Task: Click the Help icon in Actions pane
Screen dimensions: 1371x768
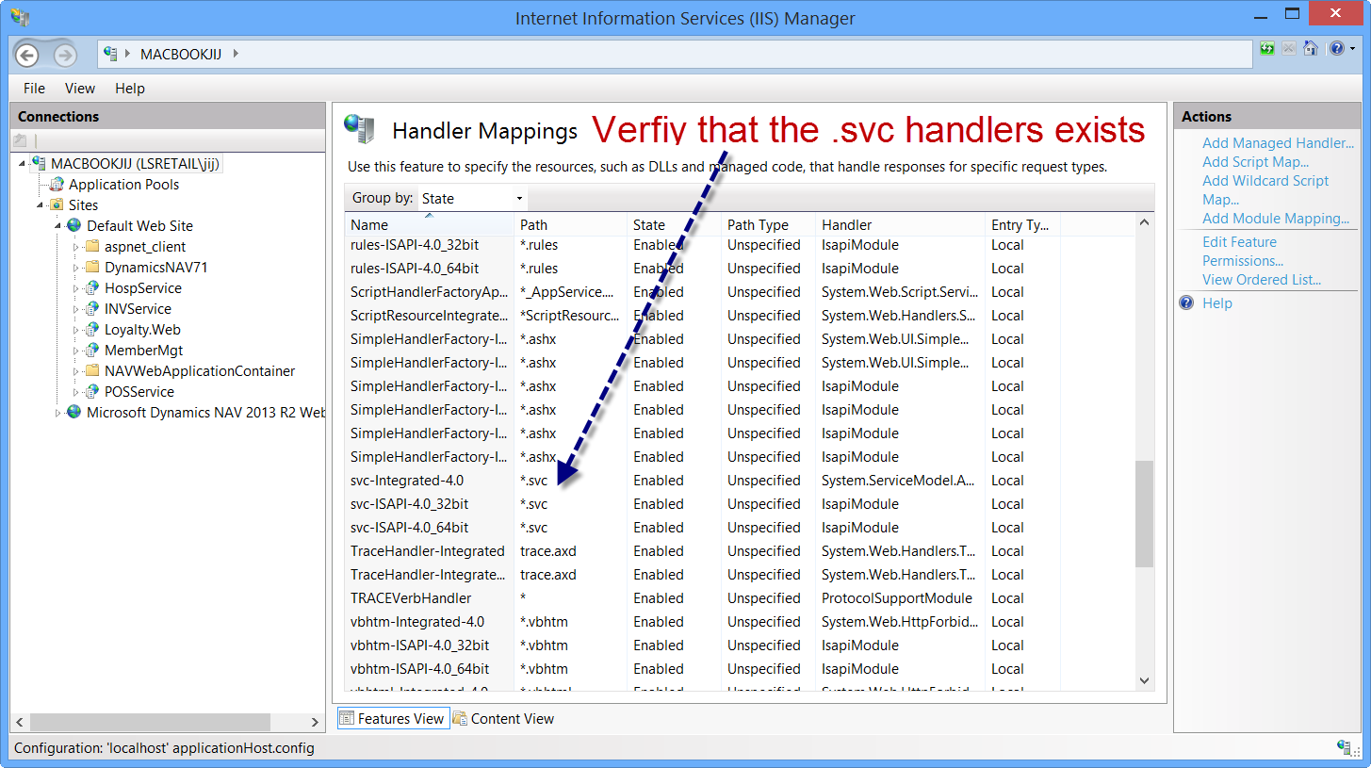Action: (1186, 303)
